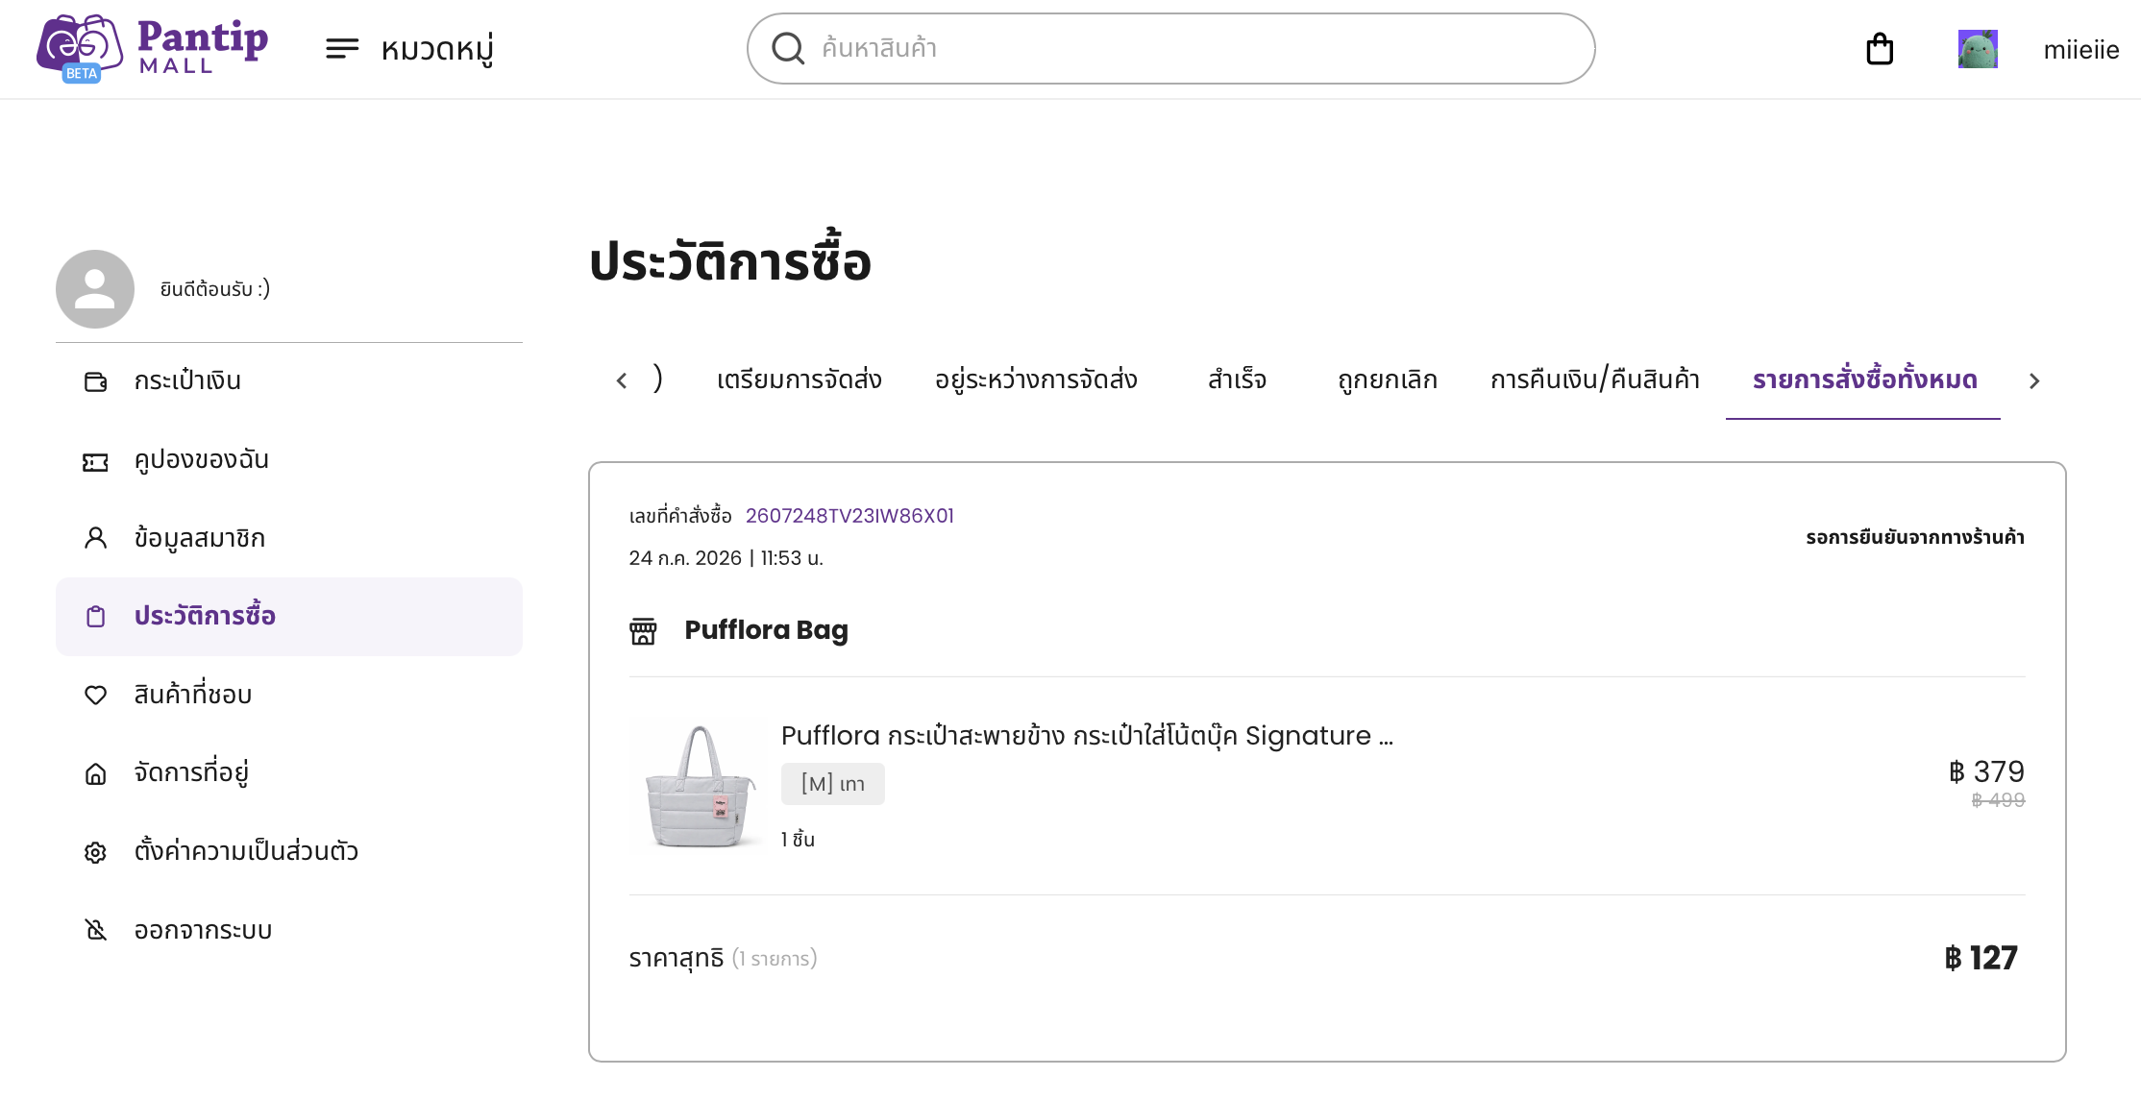The width and height of the screenshot is (2141, 1101).
Task: Click the Pufflora Bag store icon
Action: (643, 631)
